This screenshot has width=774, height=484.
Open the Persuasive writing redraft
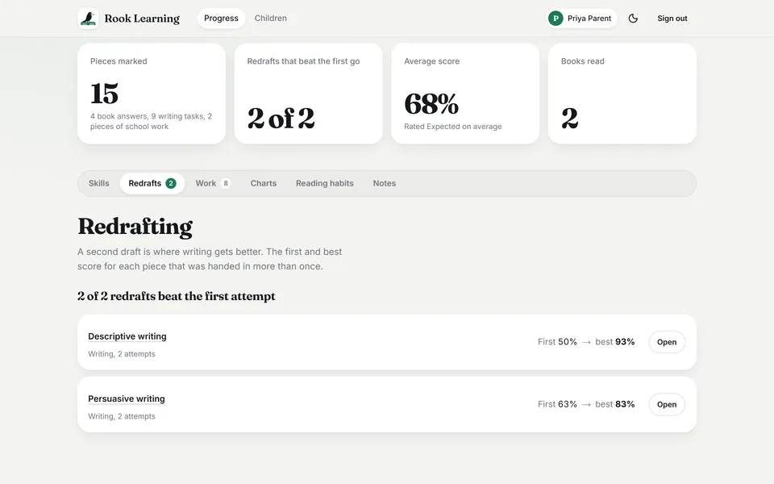[667, 404]
